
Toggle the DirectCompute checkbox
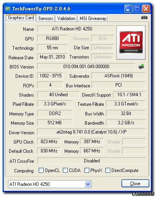(108, 170)
